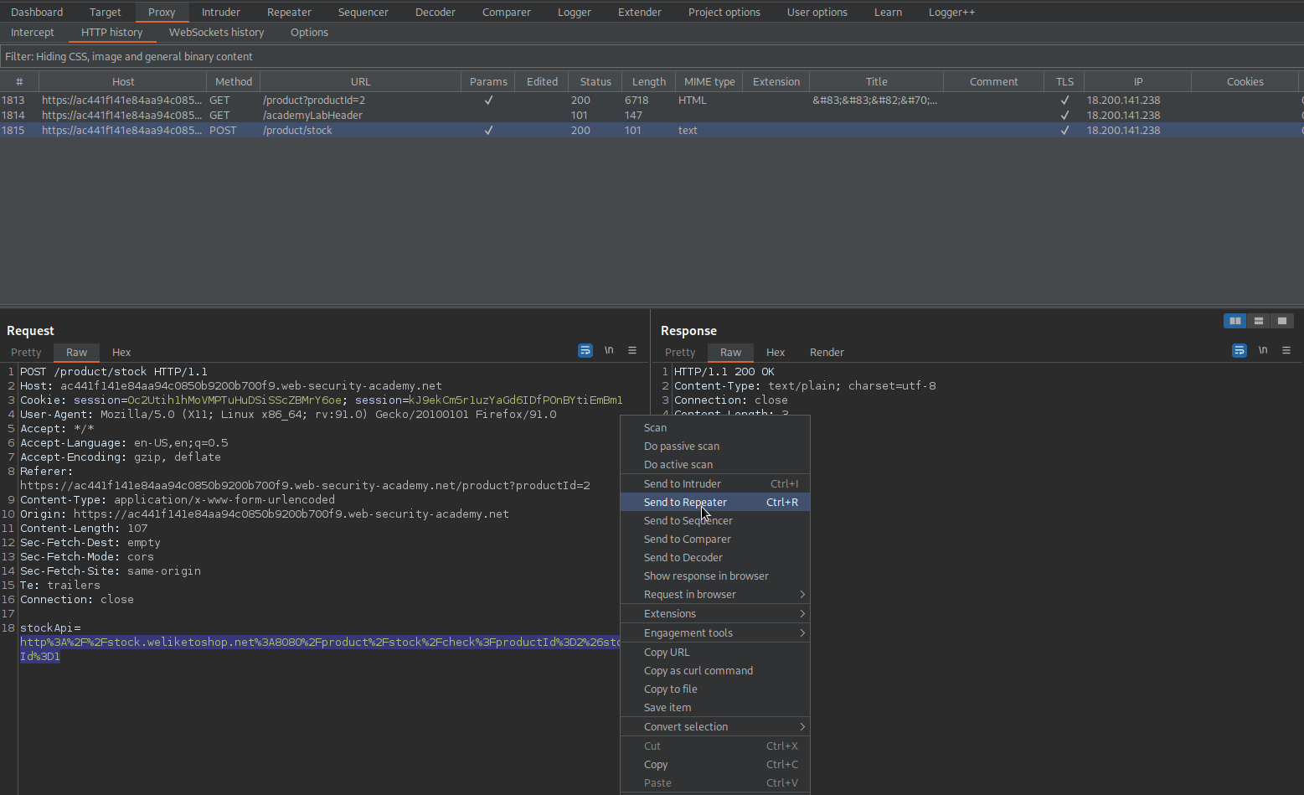Select the combined tab layout icon
1304x795 pixels.
tap(1282, 321)
